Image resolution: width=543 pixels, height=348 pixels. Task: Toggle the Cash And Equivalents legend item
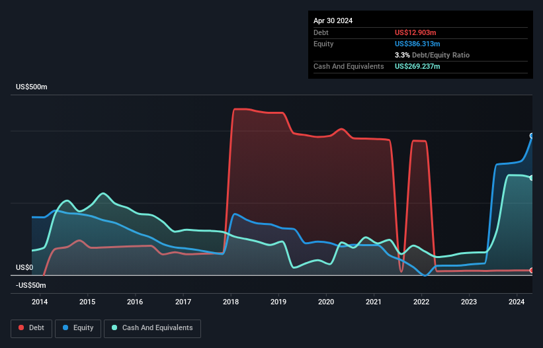coord(152,327)
